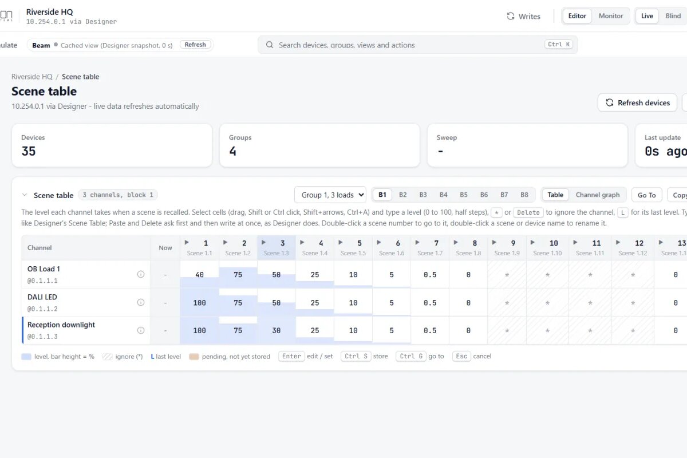Click the Refresh cached view button

coord(195,45)
